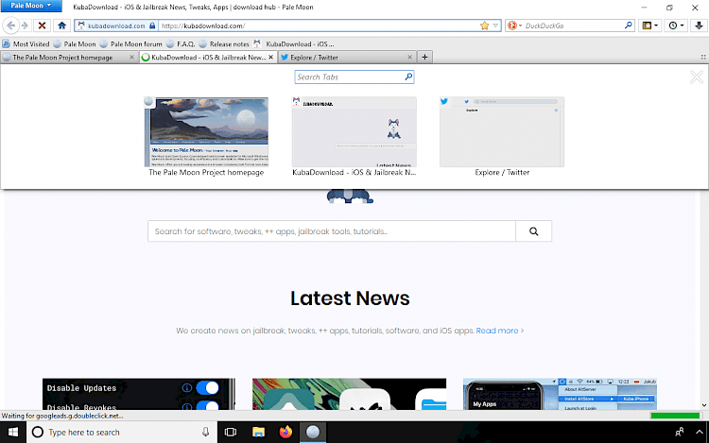Viewport: 709px width, 443px height.
Task: Open the URL history dropdown arrow
Action: (x=495, y=26)
